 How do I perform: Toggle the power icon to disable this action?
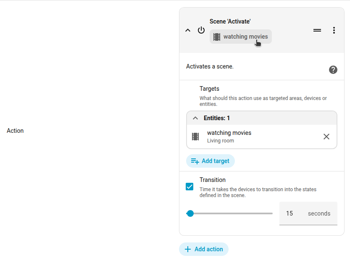[x=201, y=30]
